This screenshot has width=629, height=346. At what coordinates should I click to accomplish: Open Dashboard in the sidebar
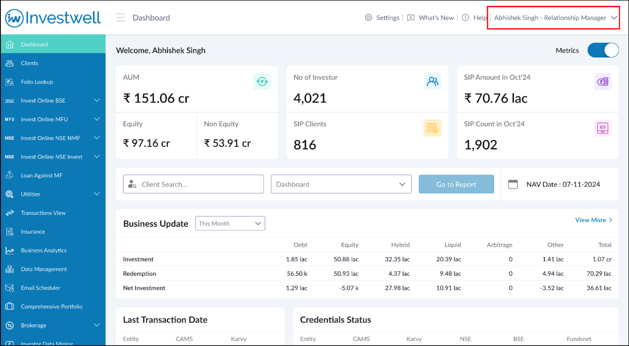point(53,44)
